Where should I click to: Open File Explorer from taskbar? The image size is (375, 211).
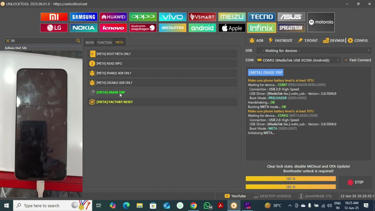139,206
